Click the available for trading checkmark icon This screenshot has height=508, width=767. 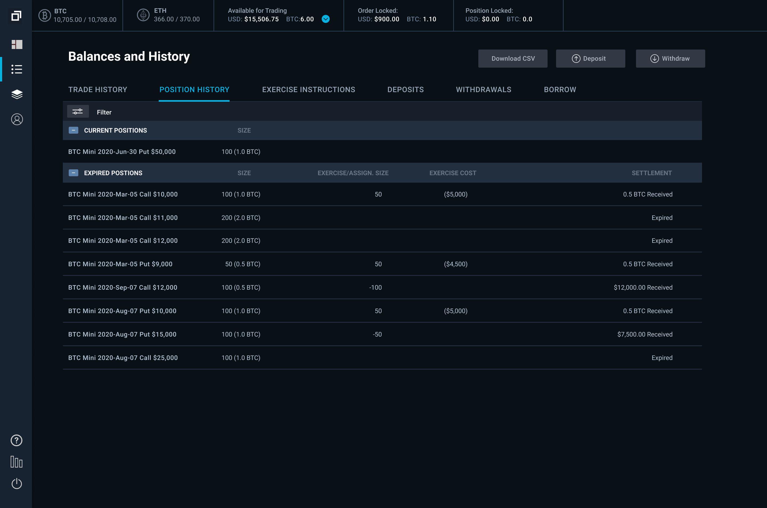[x=326, y=19]
